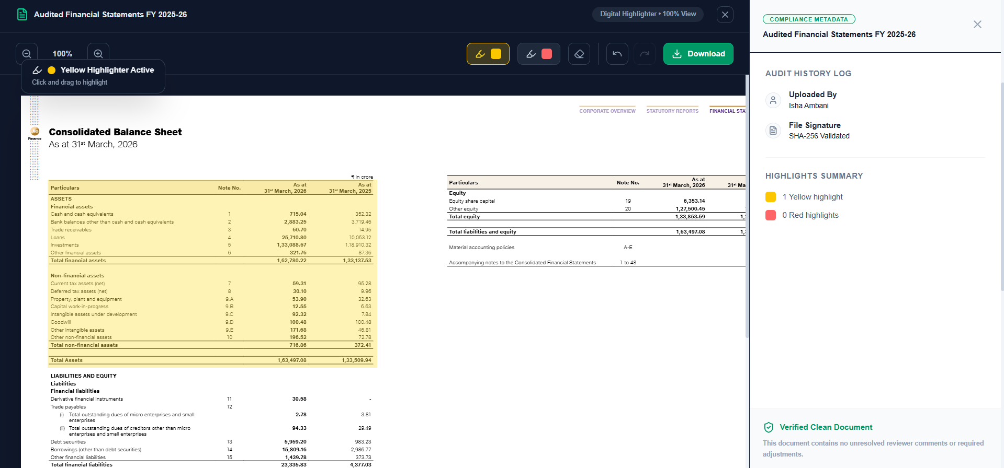Click the Jio Finance logo on page
The image size is (1004, 468).
35,133
